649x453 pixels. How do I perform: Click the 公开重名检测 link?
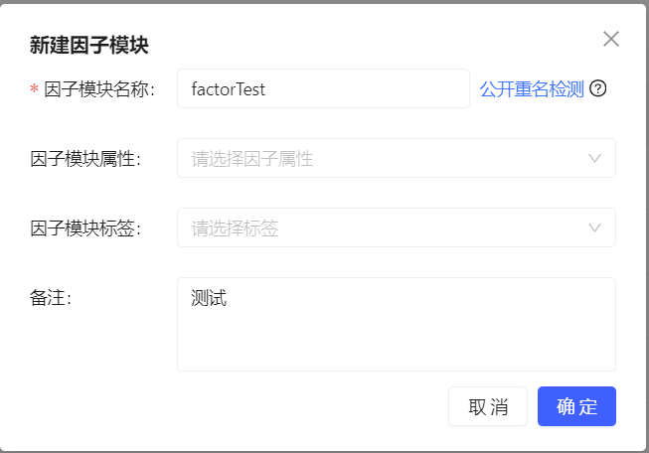532,89
